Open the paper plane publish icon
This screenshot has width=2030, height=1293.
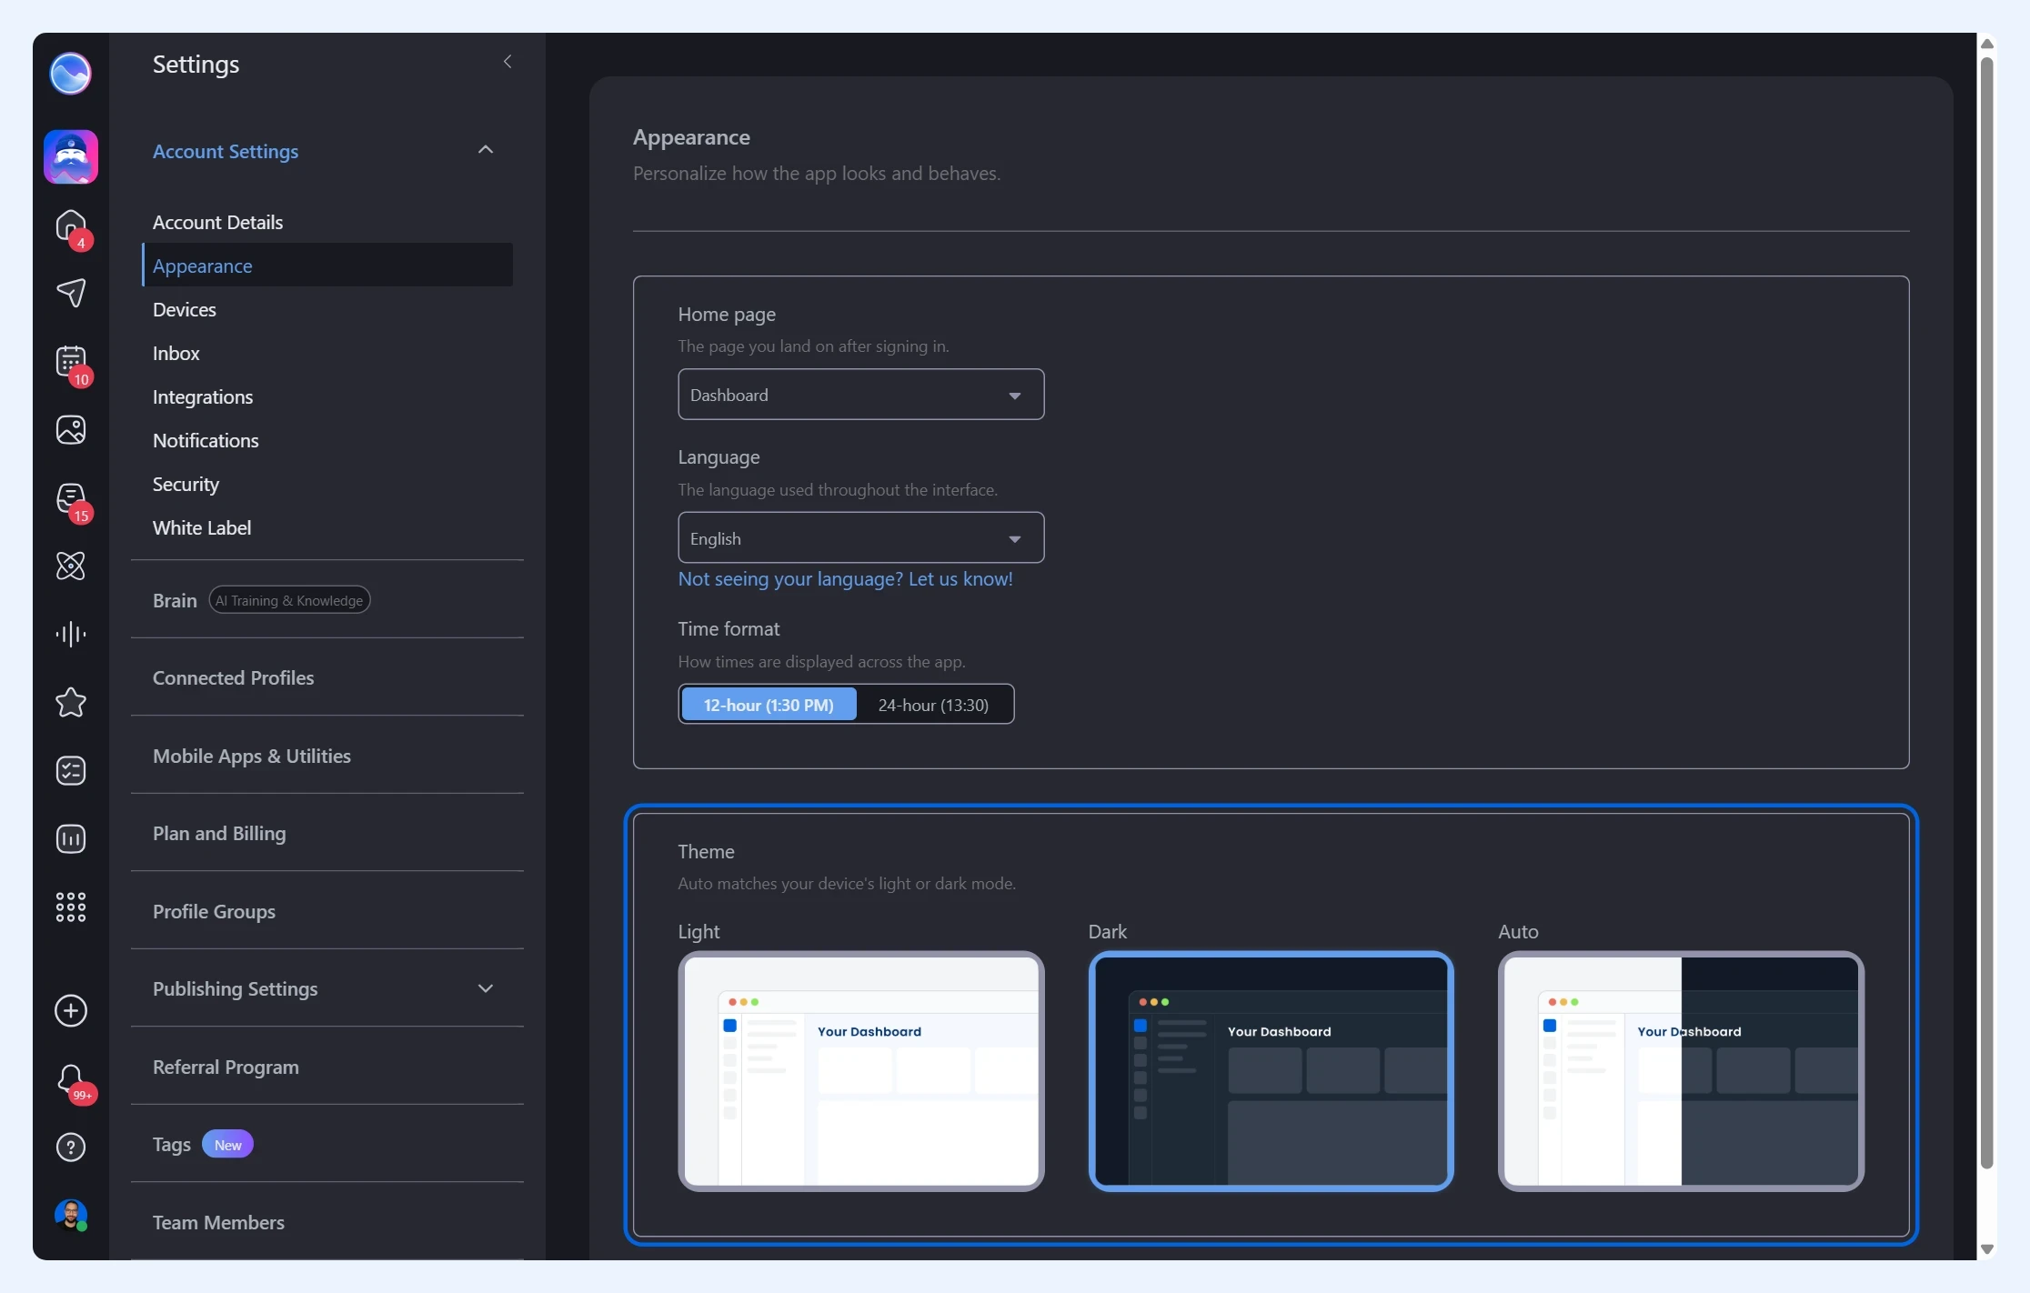(71, 293)
